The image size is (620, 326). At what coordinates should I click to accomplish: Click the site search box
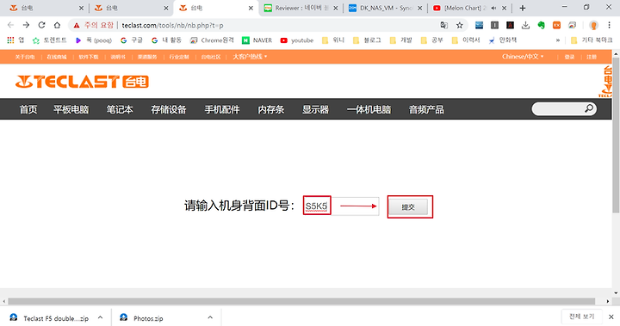tap(564, 108)
